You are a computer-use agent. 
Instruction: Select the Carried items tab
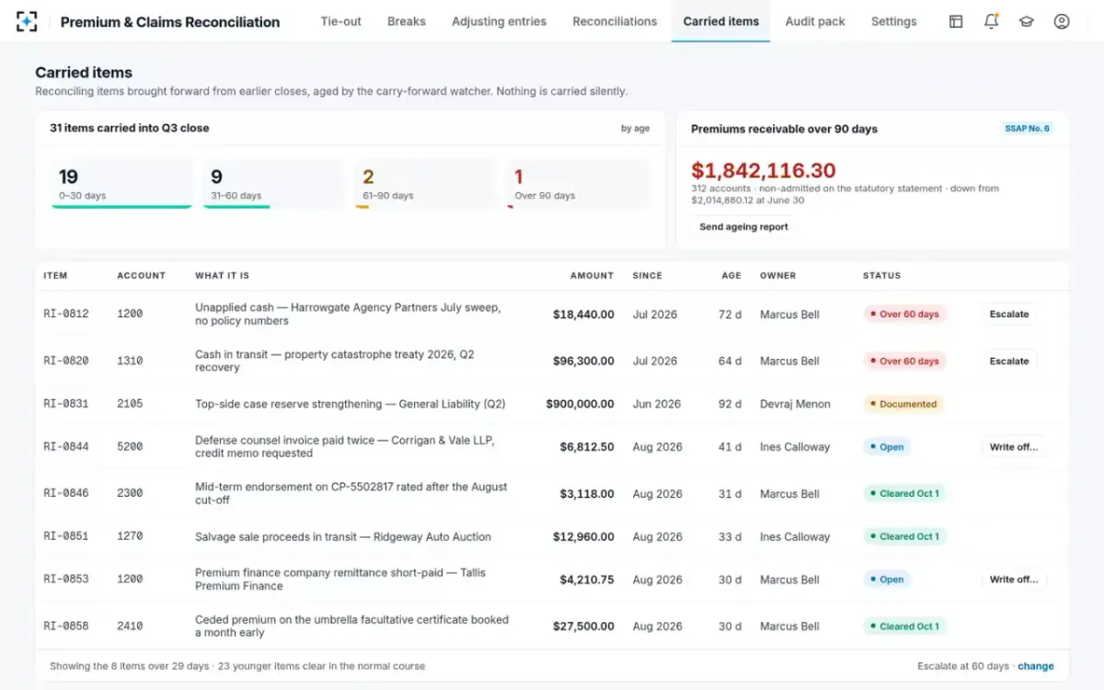721,21
